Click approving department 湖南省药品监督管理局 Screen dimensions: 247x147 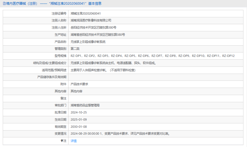point(85,105)
